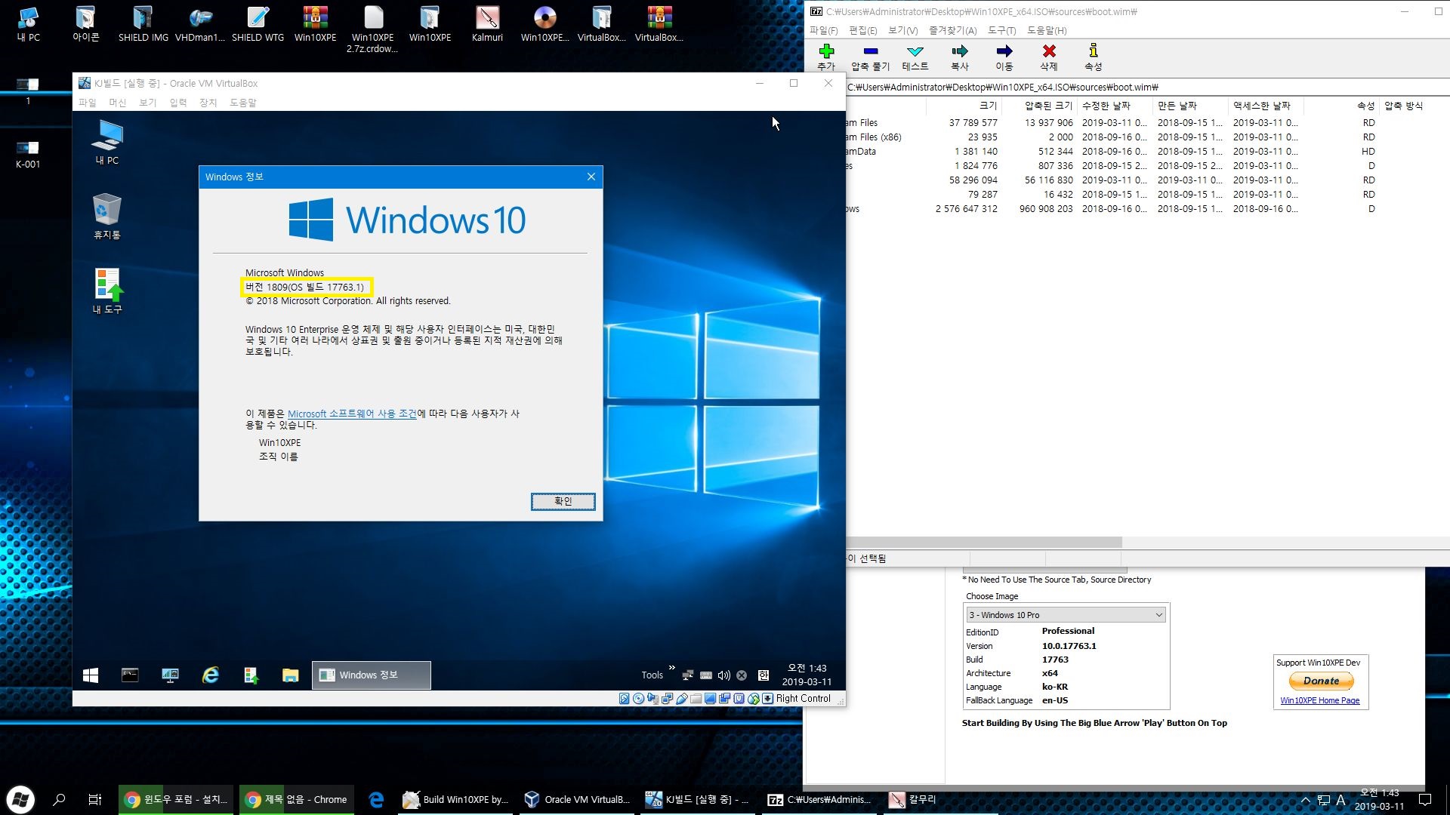Open 7-Zip 즐겨찾기(A) menu

tap(953, 30)
